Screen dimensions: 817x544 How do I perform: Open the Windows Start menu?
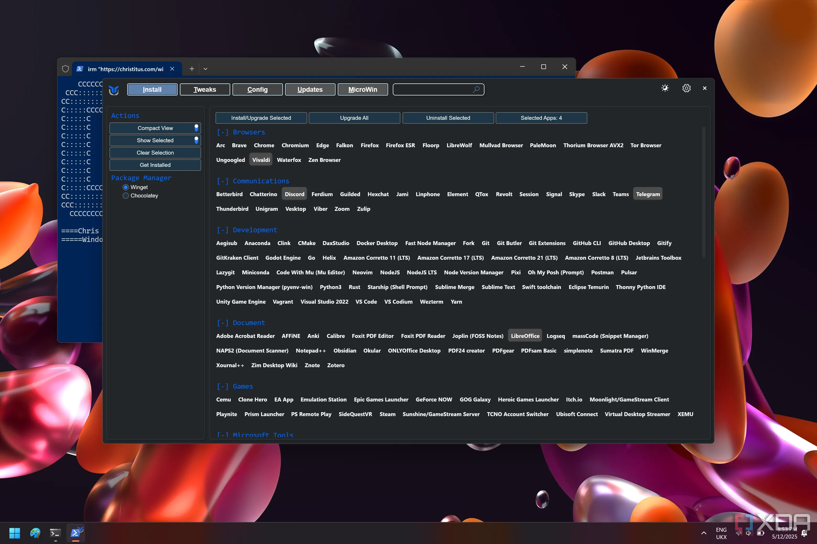(x=15, y=533)
